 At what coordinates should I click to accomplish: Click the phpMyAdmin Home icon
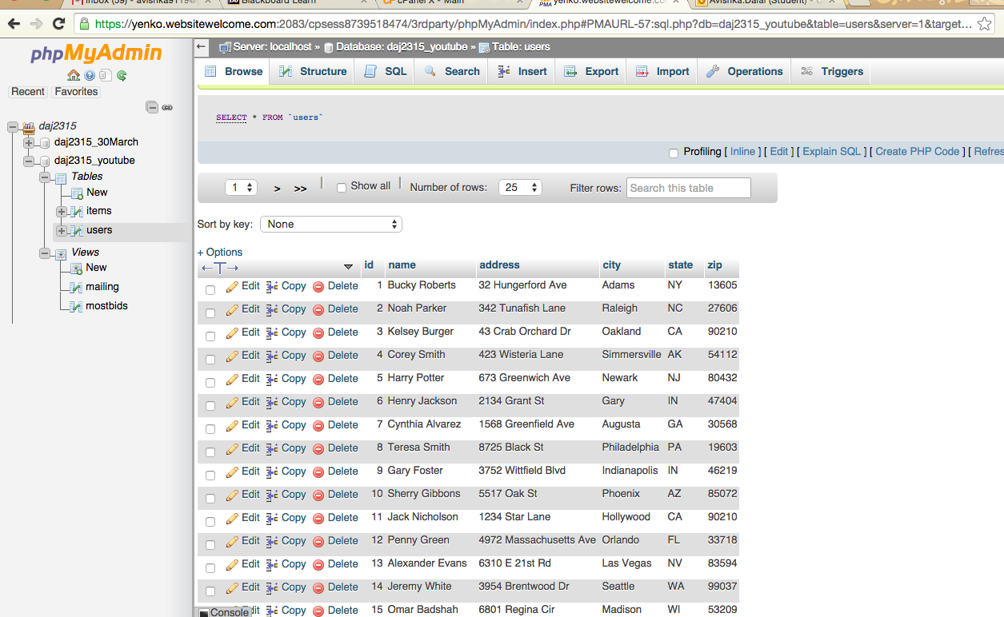click(74, 76)
